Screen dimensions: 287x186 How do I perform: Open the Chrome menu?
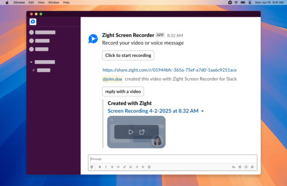[x=19, y=2]
